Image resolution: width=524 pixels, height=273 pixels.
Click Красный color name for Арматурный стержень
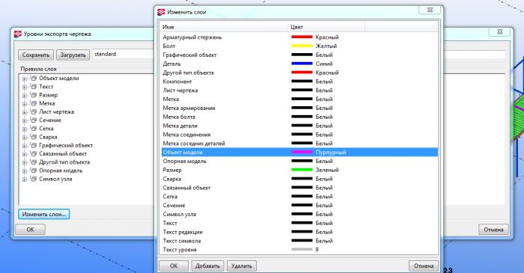click(x=327, y=37)
